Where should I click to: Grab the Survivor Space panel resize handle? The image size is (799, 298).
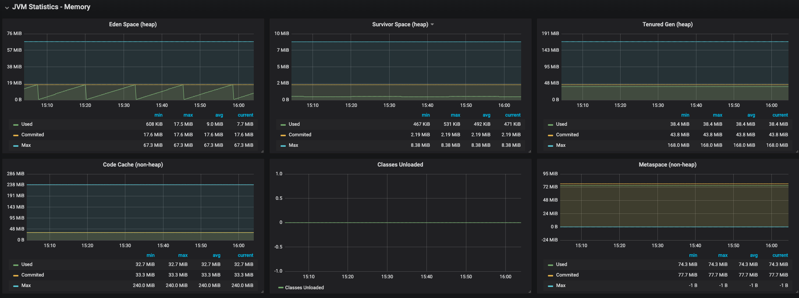click(529, 151)
